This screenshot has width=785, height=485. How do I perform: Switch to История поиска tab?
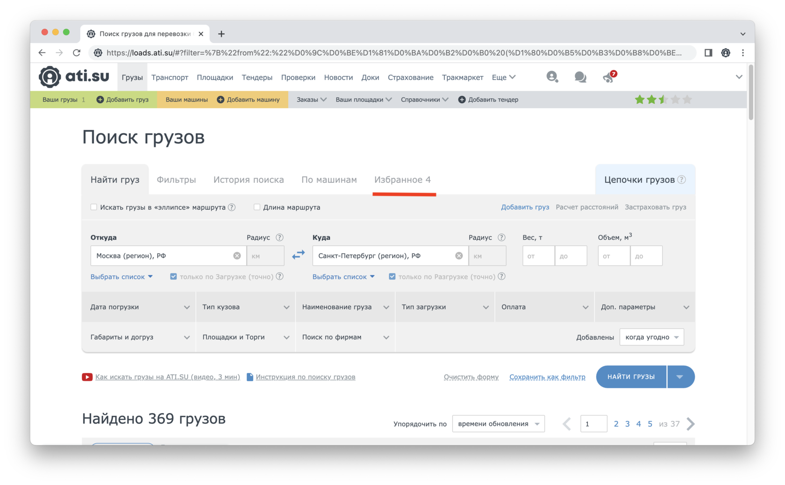click(x=249, y=179)
